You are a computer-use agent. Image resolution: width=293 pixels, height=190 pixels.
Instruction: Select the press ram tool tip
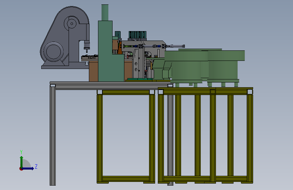[x=87, y=51]
